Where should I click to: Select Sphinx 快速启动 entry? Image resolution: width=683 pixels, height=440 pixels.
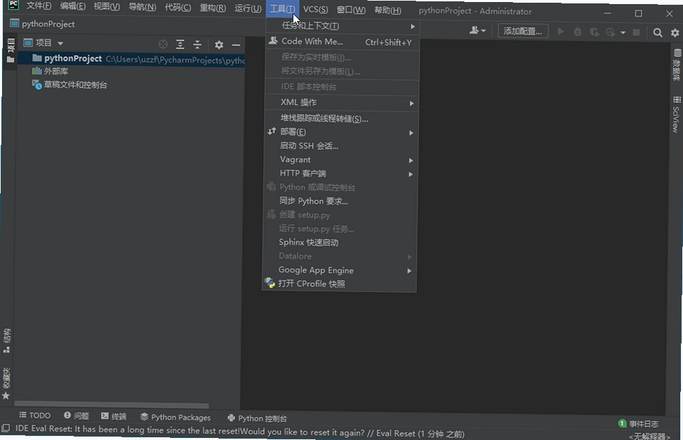coord(340,242)
